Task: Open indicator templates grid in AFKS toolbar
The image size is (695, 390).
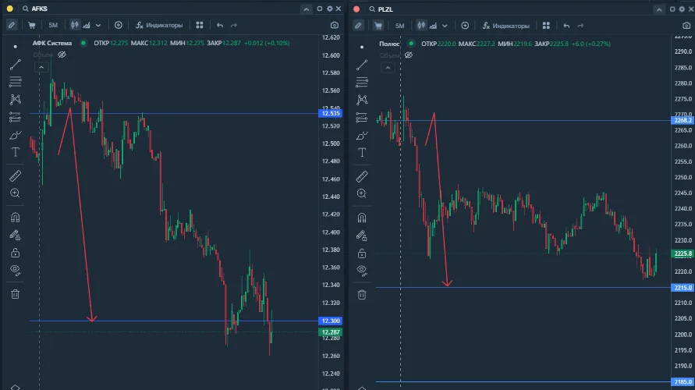Action: (200, 25)
